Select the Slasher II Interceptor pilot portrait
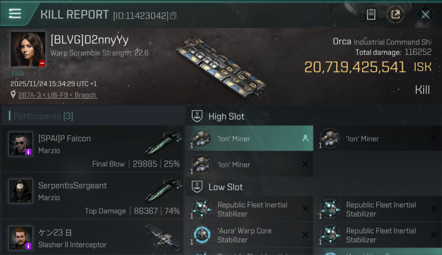The height and width of the screenshot is (255, 442). point(21,238)
